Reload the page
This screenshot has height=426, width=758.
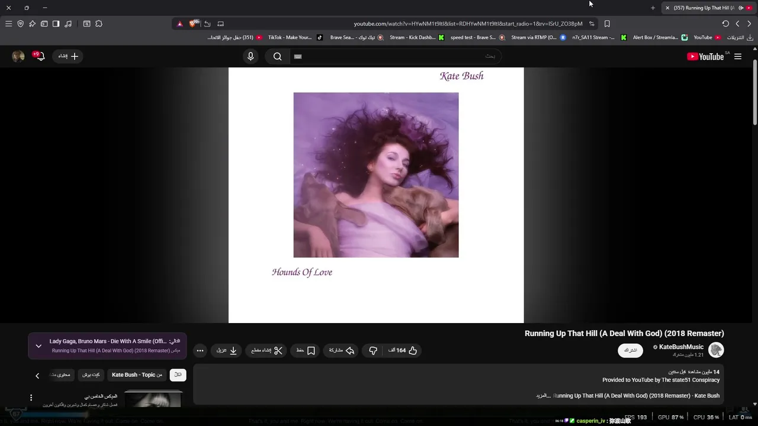725,24
